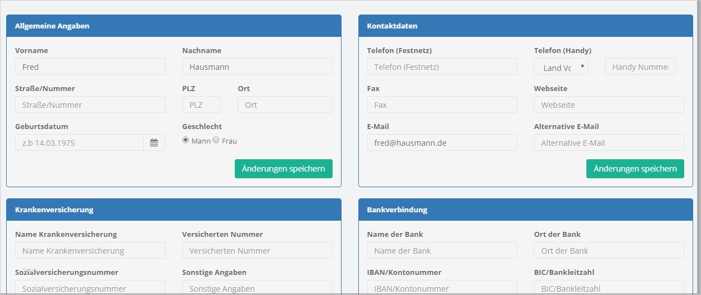Viewport: 701px width, 295px height.
Task: Click the Vorname field containing Fred
Action: 90,67
